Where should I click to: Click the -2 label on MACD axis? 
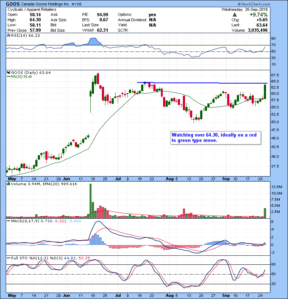tap(273, 253)
